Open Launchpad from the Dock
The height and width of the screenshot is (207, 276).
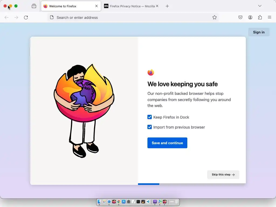(x=104, y=202)
